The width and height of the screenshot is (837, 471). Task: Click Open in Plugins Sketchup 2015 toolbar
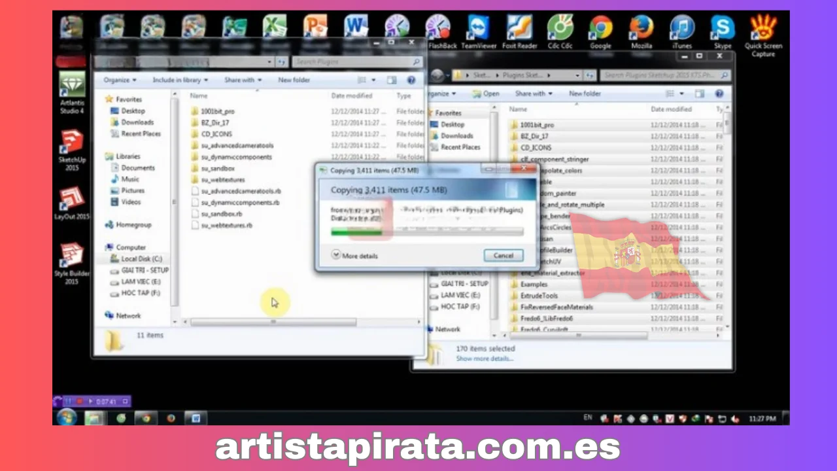[486, 94]
